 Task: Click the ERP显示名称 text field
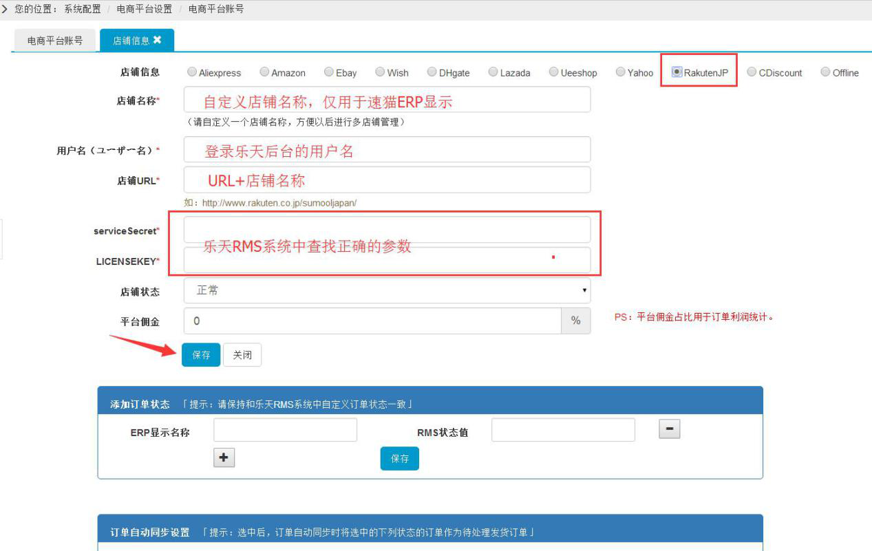[285, 430]
